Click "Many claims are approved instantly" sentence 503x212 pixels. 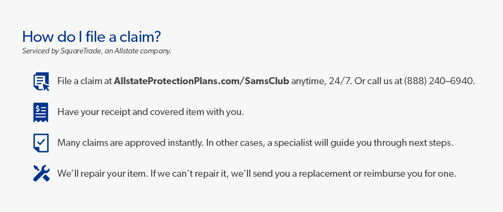pos(130,143)
